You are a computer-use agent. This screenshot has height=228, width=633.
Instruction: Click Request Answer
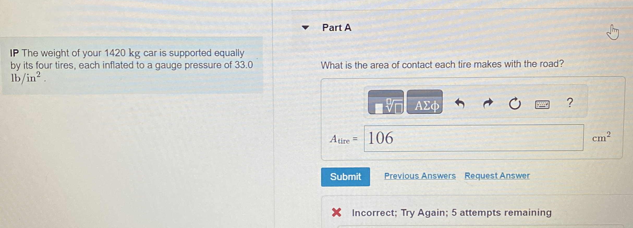click(x=497, y=176)
